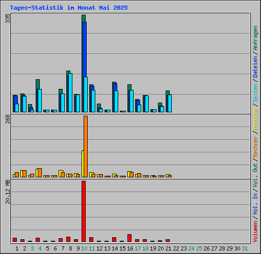
Task: Click the Seiten legend label
Action: pos(255,93)
